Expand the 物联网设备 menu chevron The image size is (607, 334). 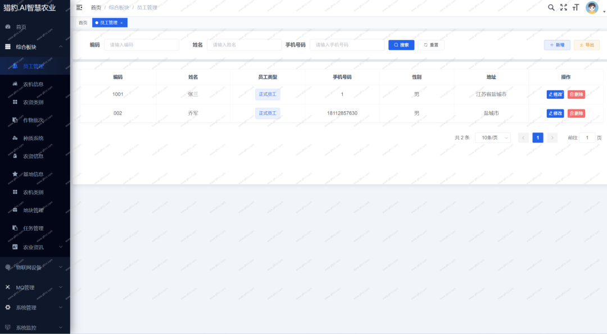[x=61, y=267]
